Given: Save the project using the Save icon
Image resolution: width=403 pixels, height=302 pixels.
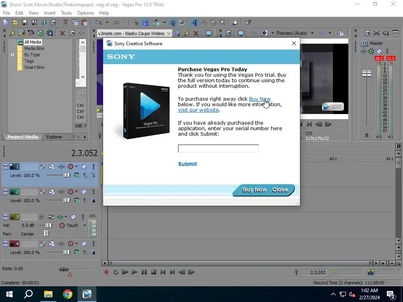Looking at the screenshot, I should [25, 22].
